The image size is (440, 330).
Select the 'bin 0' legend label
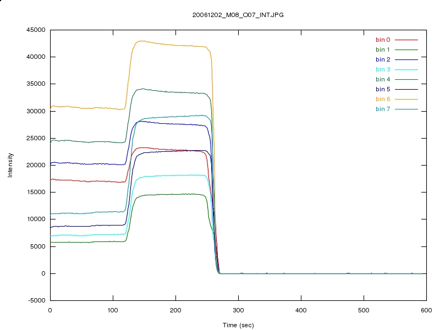click(x=383, y=40)
